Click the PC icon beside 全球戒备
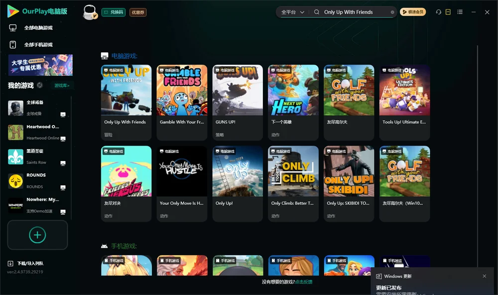 [x=63, y=115]
